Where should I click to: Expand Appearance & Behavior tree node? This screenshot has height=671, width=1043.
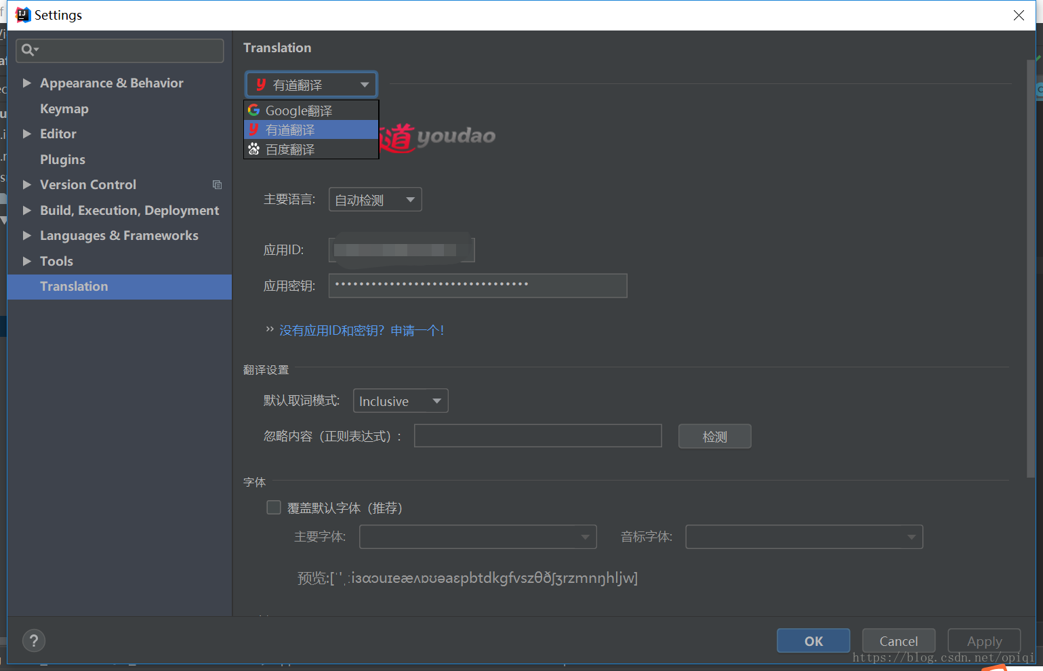coord(27,83)
